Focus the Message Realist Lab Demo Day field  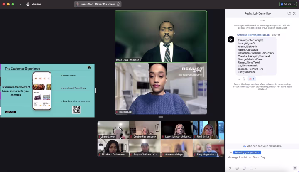coord(262,157)
